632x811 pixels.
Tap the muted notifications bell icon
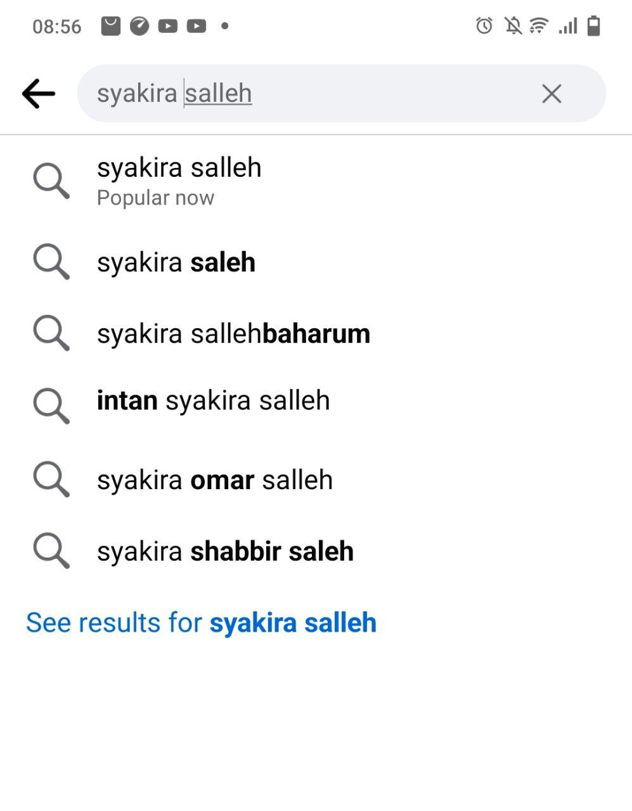point(512,26)
